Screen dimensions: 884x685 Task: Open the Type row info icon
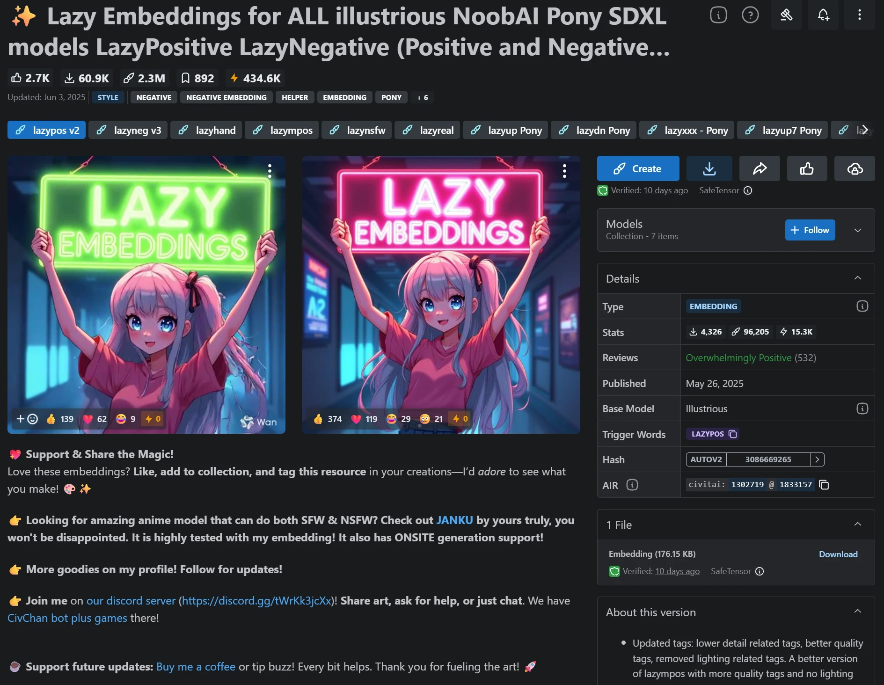click(x=862, y=306)
